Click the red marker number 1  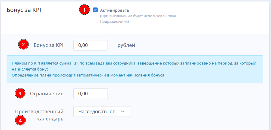pos(84,10)
